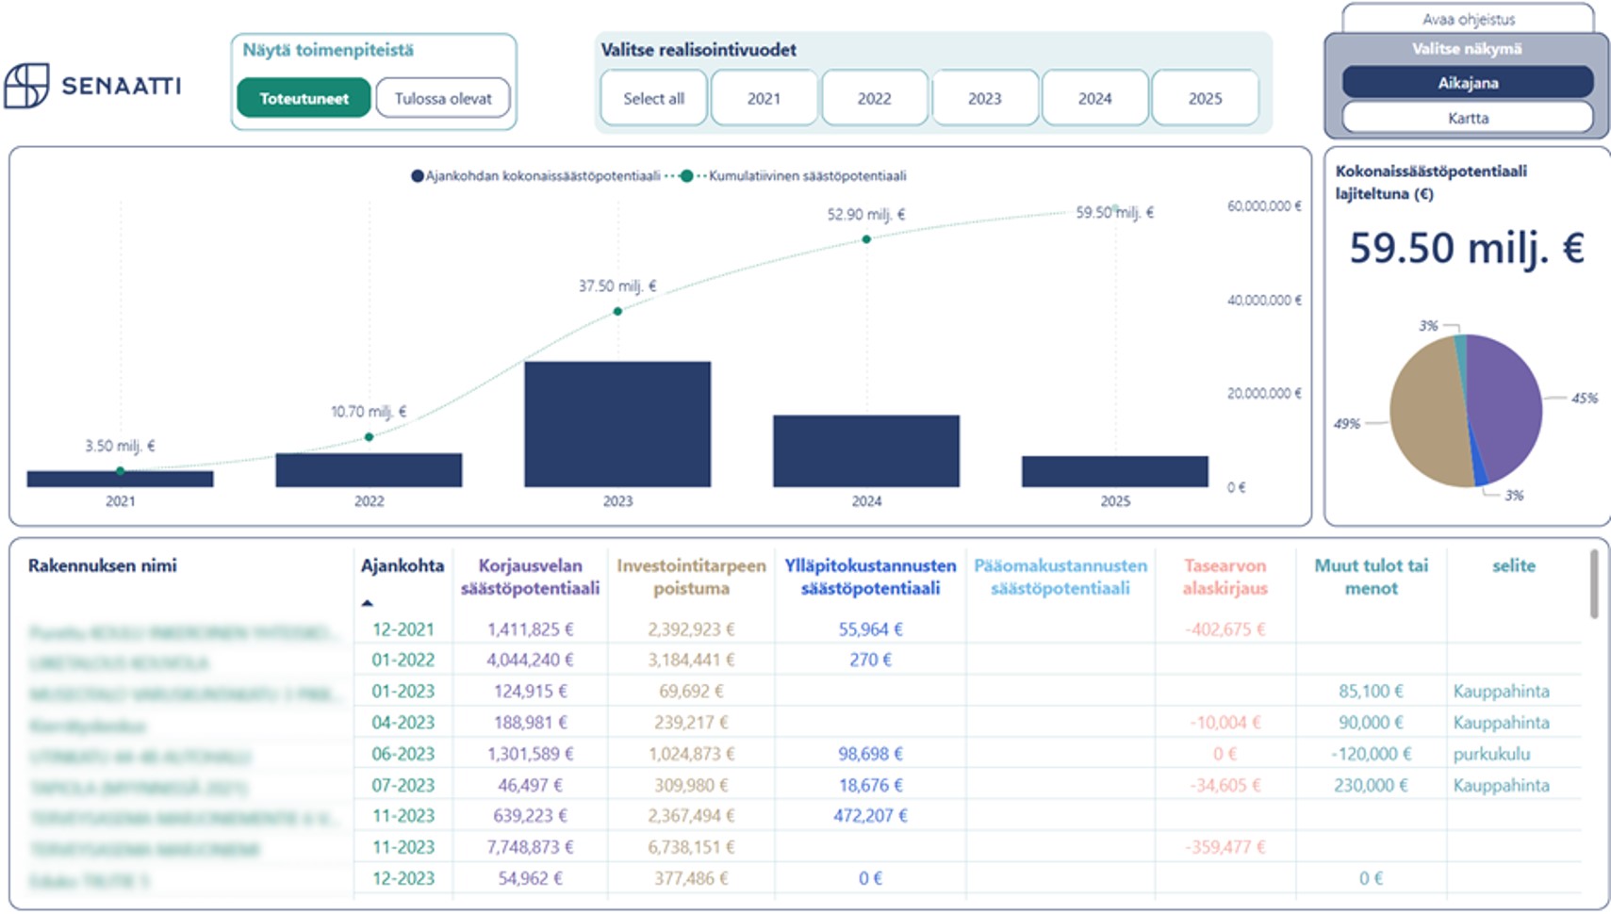The width and height of the screenshot is (1611, 914).
Task: Filter by realization year 2023
Action: 984,98
